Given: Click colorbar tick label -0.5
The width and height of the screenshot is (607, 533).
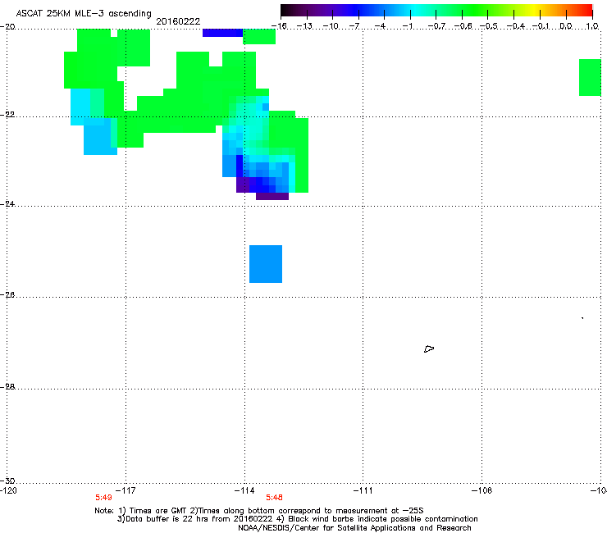Looking at the screenshot, I should click(x=489, y=26).
